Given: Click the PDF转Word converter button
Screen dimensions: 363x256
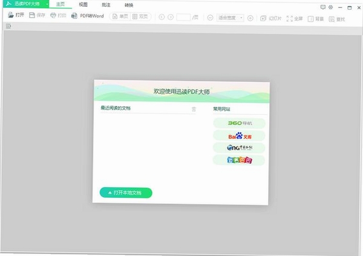Looking at the screenshot, I should (x=88, y=16).
